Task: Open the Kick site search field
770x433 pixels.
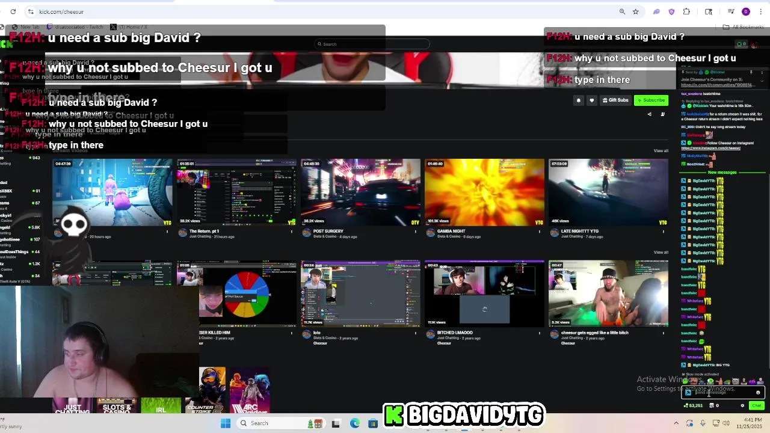Action: (373, 44)
